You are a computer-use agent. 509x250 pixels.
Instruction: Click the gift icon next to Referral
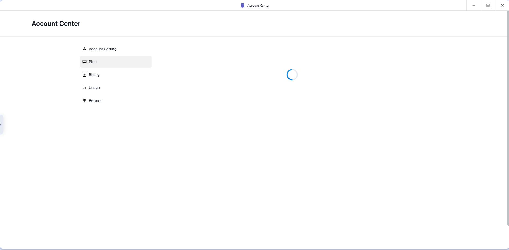coord(85,100)
